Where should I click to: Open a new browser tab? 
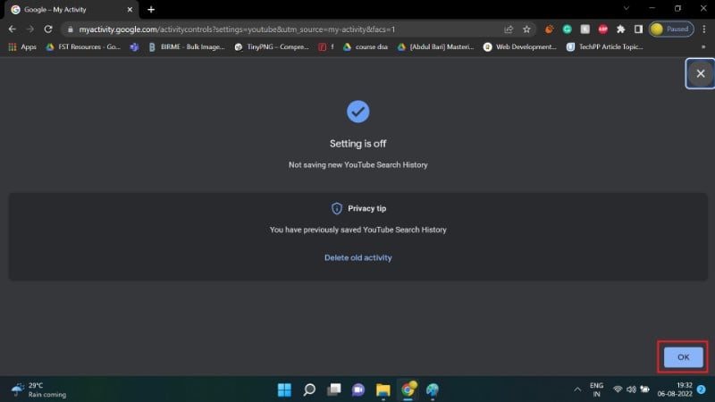point(151,10)
